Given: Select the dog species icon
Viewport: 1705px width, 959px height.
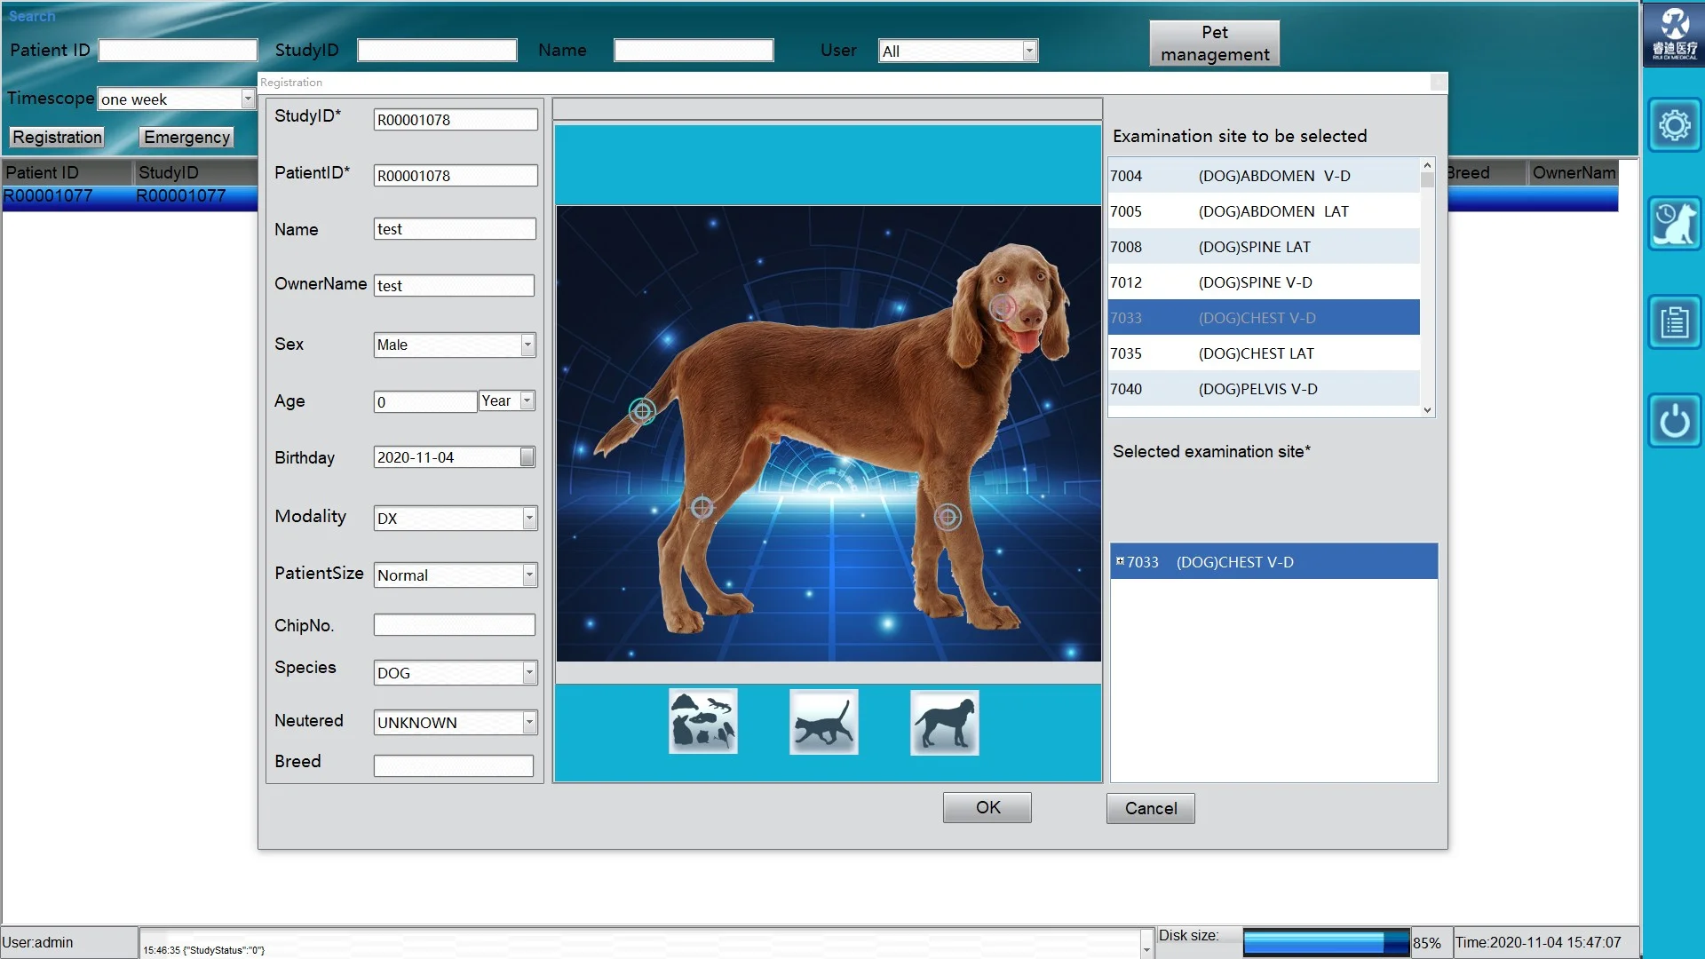Looking at the screenshot, I should coord(944,722).
